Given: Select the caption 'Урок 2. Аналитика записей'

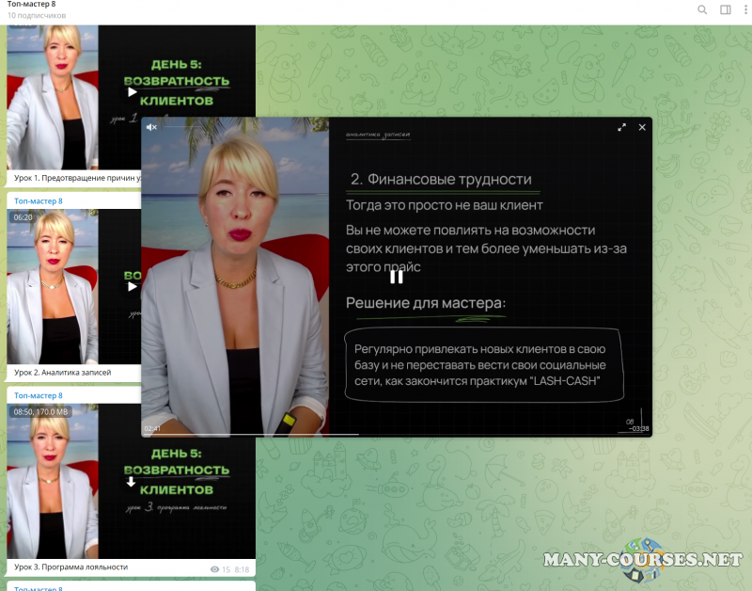Looking at the screenshot, I should pos(62,373).
